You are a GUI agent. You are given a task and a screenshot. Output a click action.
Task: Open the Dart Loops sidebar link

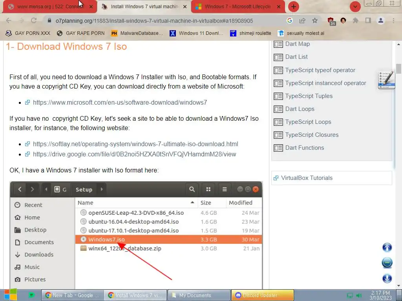[300, 109]
